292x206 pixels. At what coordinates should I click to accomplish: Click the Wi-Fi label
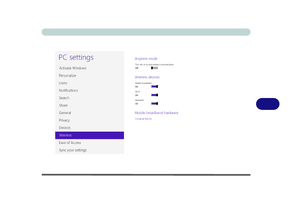point(138,92)
